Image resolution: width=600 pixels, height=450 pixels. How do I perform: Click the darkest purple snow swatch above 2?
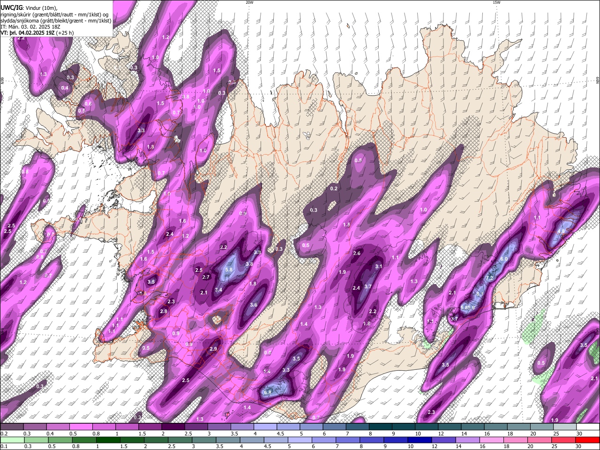tap(173, 427)
